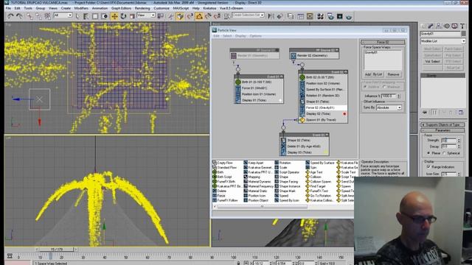Click the Mesh Select modifier button
The height and width of the screenshot is (265, 472).
(x=432, y=49)
